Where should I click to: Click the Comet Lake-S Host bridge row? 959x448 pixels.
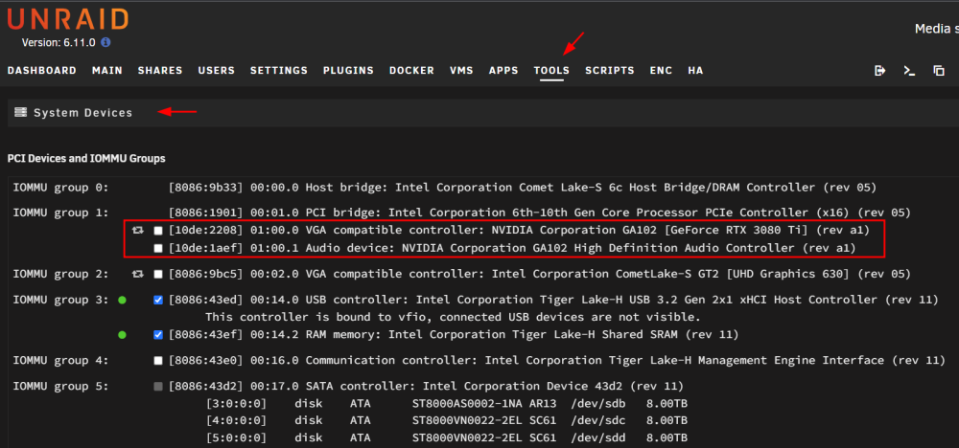pos(523,188)
